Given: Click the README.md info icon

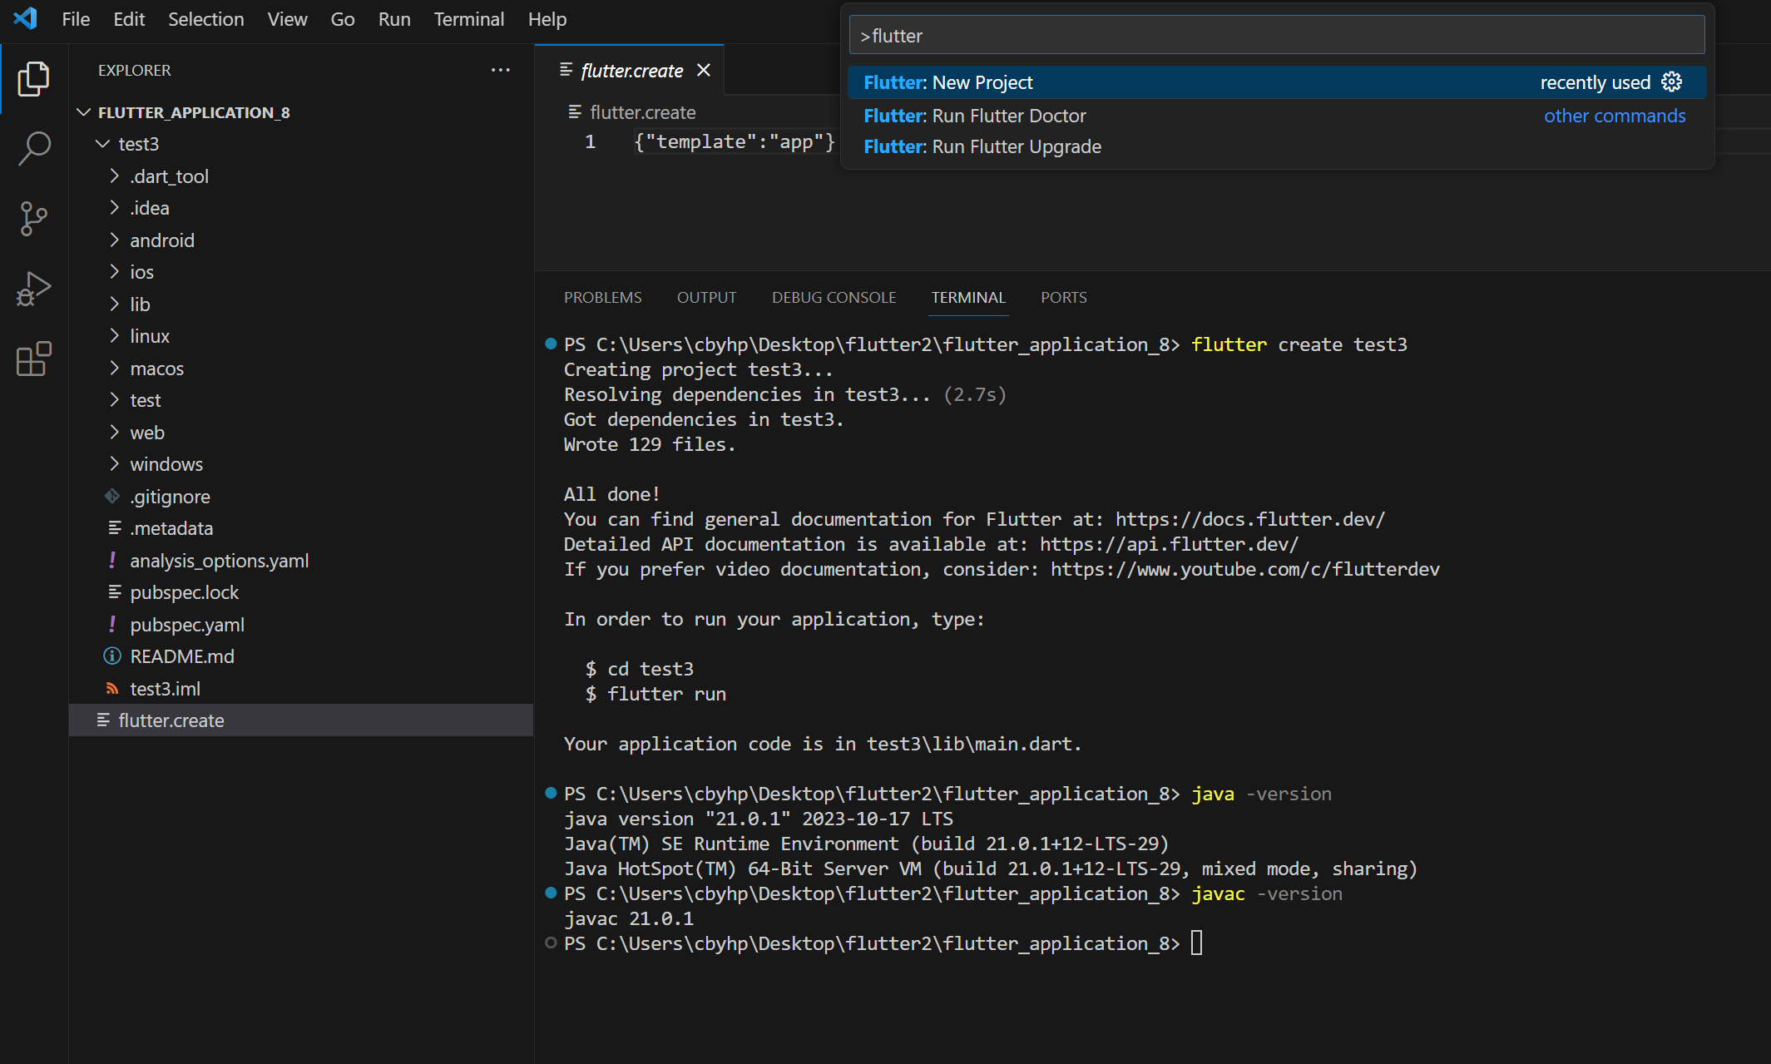Looking at the screenshot, I should click(112, 656).
